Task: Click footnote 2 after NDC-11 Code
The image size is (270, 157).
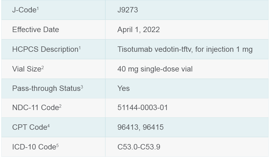Action: [x=60, y=106]
